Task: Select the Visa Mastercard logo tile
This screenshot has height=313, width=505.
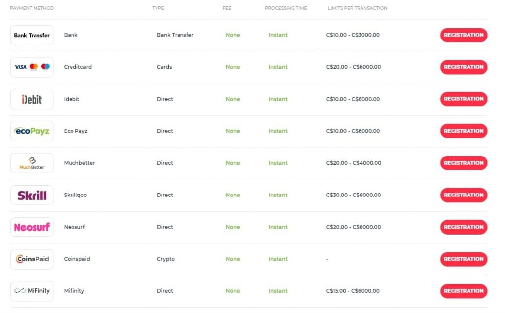Action: tap(32, 67)
